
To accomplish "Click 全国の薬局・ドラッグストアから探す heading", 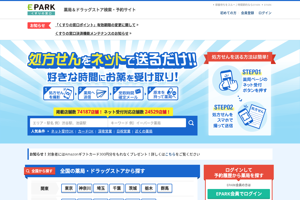I will (102, 171).
